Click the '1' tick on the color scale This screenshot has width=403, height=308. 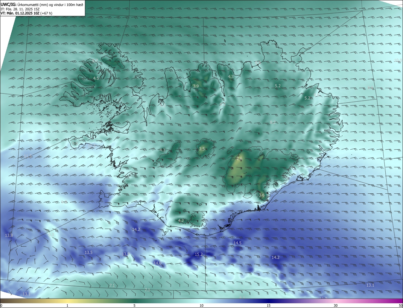click(x=67, y=305)
